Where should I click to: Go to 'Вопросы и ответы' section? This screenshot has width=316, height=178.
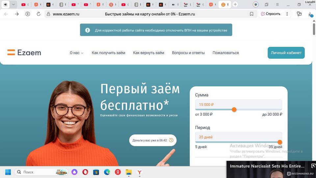(x=188, y=53)
